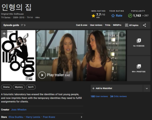The height and width of the screenshot is (120, 152).
Task: Select the Sci-Fi genre chip
Action: point(31,87)
